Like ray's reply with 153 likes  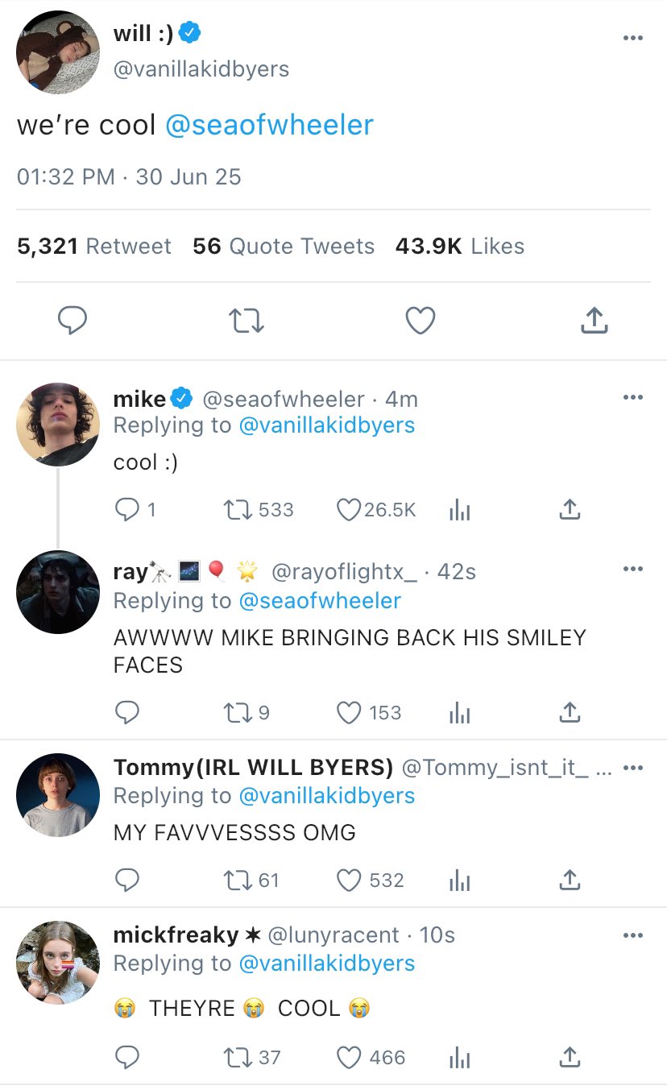pyautogui.click(x=348, y=713)
